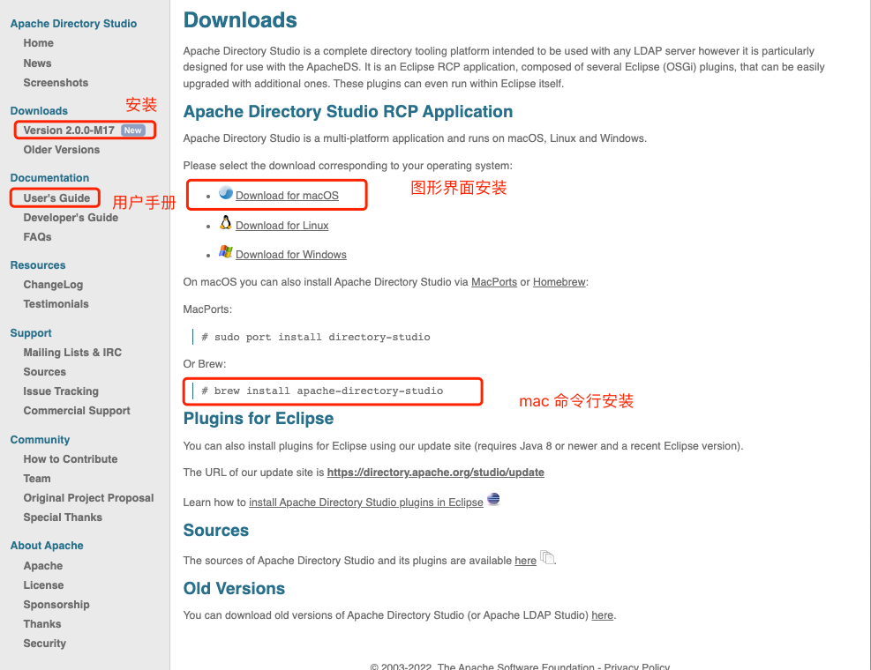Click the New badge beside Version 2.0.0-M17

pyautogui.click(x=133, y=130)
